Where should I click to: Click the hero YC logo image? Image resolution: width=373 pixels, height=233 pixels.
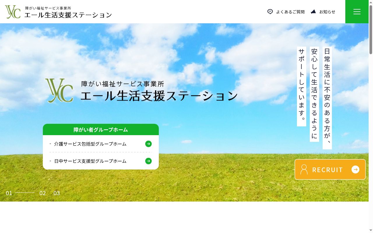tap(59, 91)
